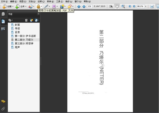Open the 帮助 (Help) menu
The image size is (159, 113).
click(87, 1)
